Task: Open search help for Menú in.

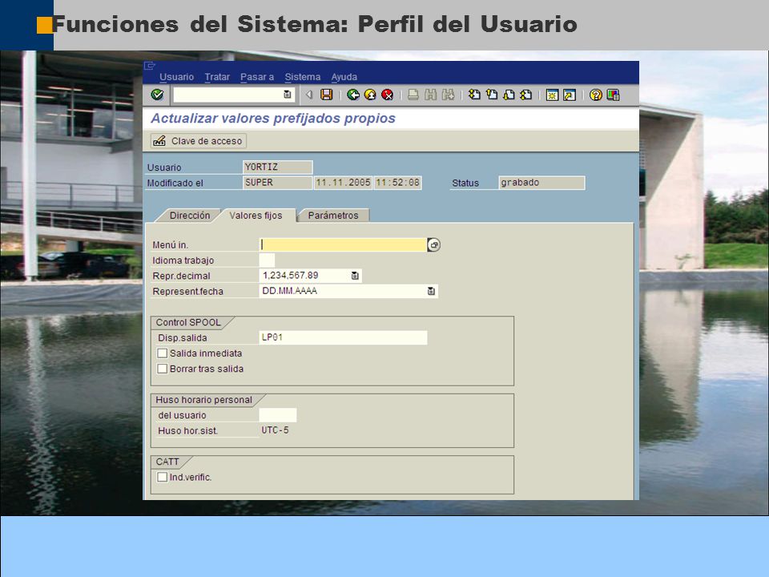Action: pos(433,245)
